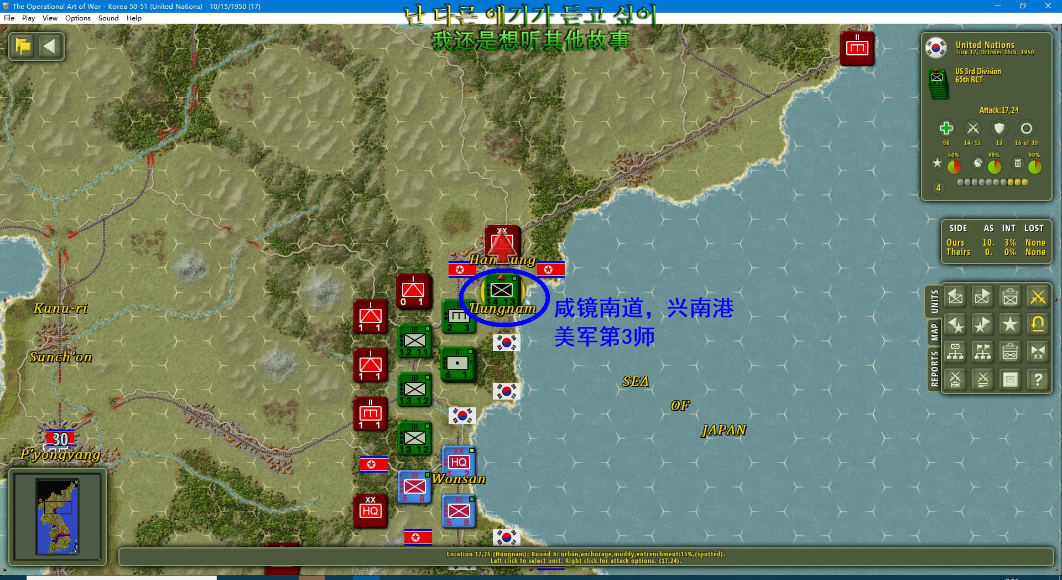1062x580 pixels.
Task: Click crossed swords attack strength icon
Action: 972,128
